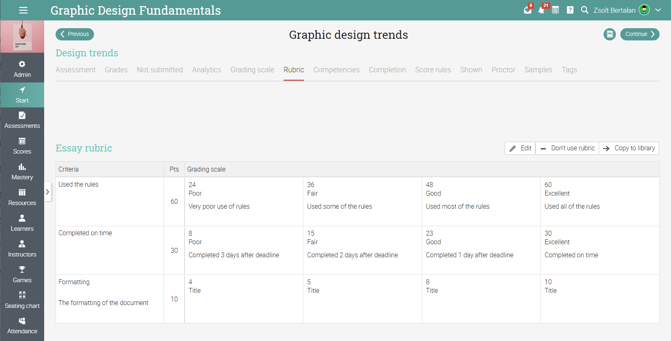The image size is (671, 341).
Task: Open the messages inbox icon
Action: 528,10
